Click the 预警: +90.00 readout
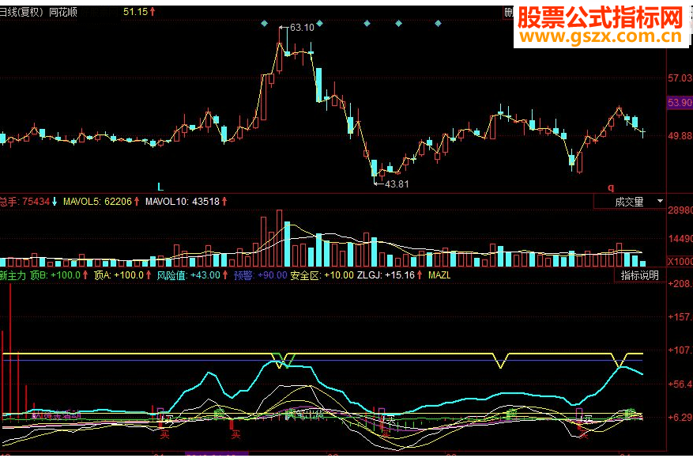Screen dimensions: 693x458 [261, 275]
